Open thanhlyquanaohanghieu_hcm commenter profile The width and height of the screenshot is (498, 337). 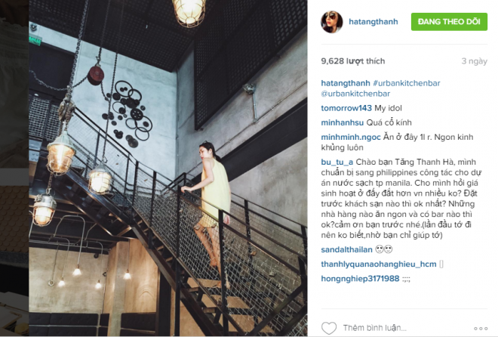[379, 264]
